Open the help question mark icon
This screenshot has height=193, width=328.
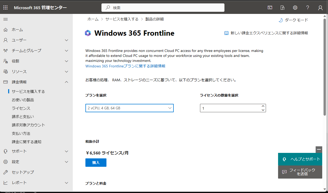pyautogui.click(x=307, y=8)
